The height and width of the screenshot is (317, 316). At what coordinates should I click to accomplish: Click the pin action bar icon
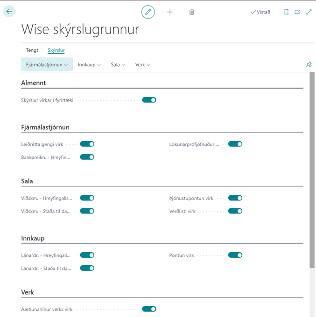pyautogui.click(x=309, y=65)
